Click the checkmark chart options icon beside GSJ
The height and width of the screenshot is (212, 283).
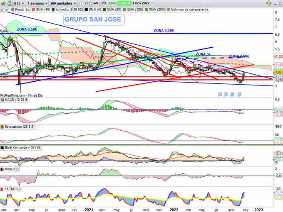(x=10, y=3)
